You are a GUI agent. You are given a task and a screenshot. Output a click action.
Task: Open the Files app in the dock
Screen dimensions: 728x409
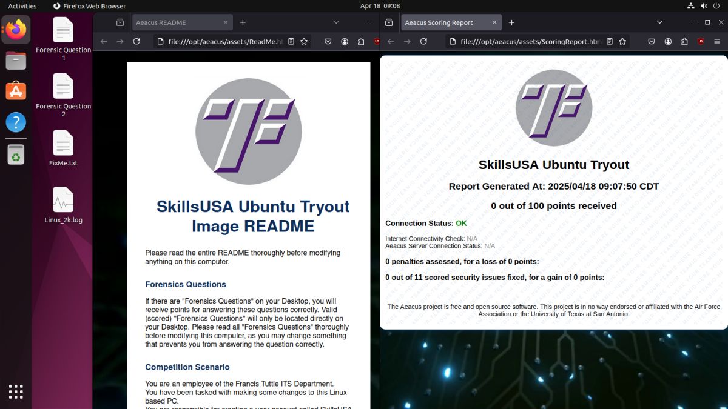(x=16, y=61)
